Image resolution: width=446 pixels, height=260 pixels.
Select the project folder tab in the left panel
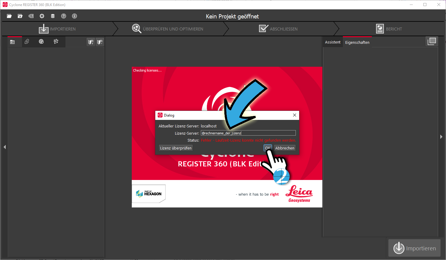(12, 42)
